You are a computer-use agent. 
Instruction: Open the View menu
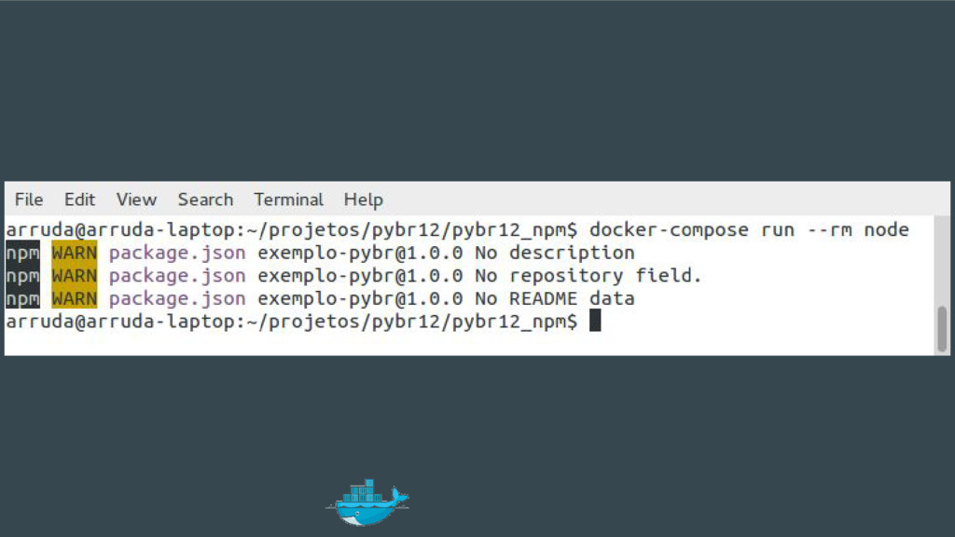point(136,200)
